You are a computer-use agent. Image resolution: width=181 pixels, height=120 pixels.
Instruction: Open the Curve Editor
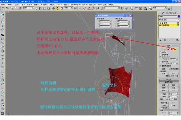137,8
